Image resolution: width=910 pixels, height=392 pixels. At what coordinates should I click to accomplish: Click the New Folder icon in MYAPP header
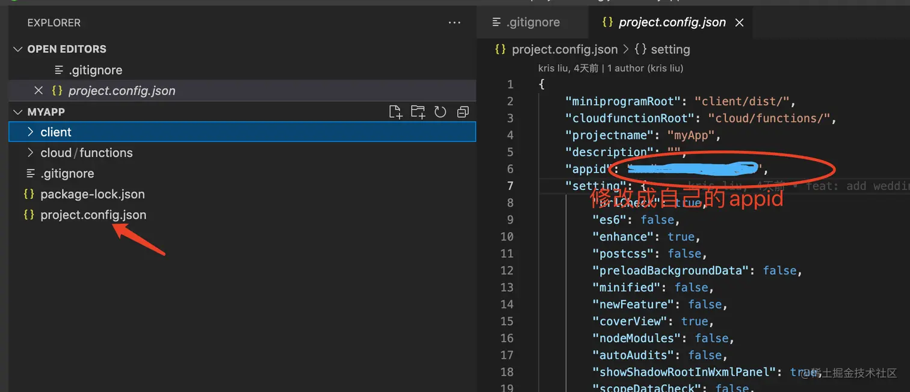418,112
